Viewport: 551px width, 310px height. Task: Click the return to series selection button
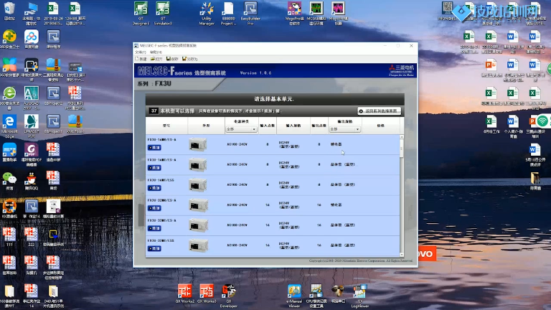(x=379, y=111)
